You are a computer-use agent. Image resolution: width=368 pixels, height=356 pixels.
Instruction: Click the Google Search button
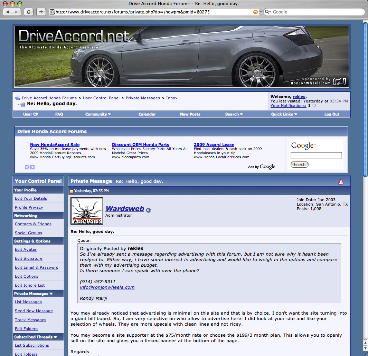point(299,165)
